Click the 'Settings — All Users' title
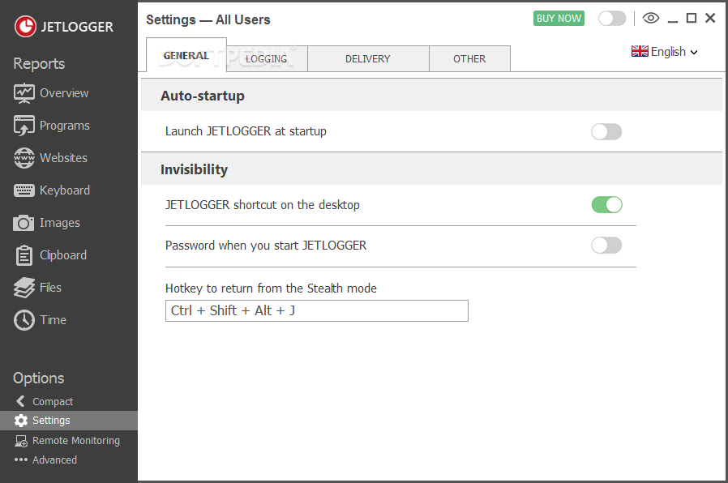The width and height of the screenshot is (728, 483). (x=208, y=19)
